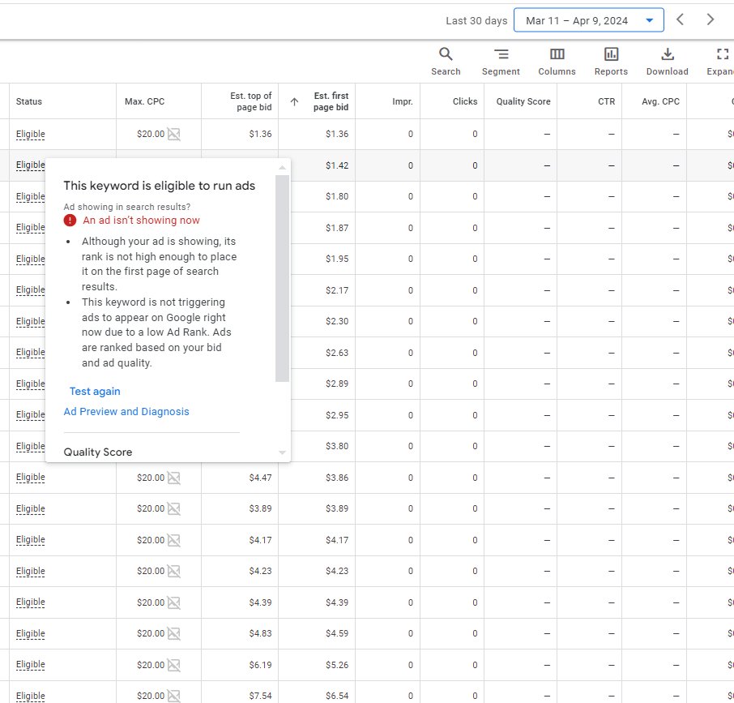Open Ad Preview and Diagnosis
Image resolution: width=734 pixels, height=703 pixels.
[126, 411]
